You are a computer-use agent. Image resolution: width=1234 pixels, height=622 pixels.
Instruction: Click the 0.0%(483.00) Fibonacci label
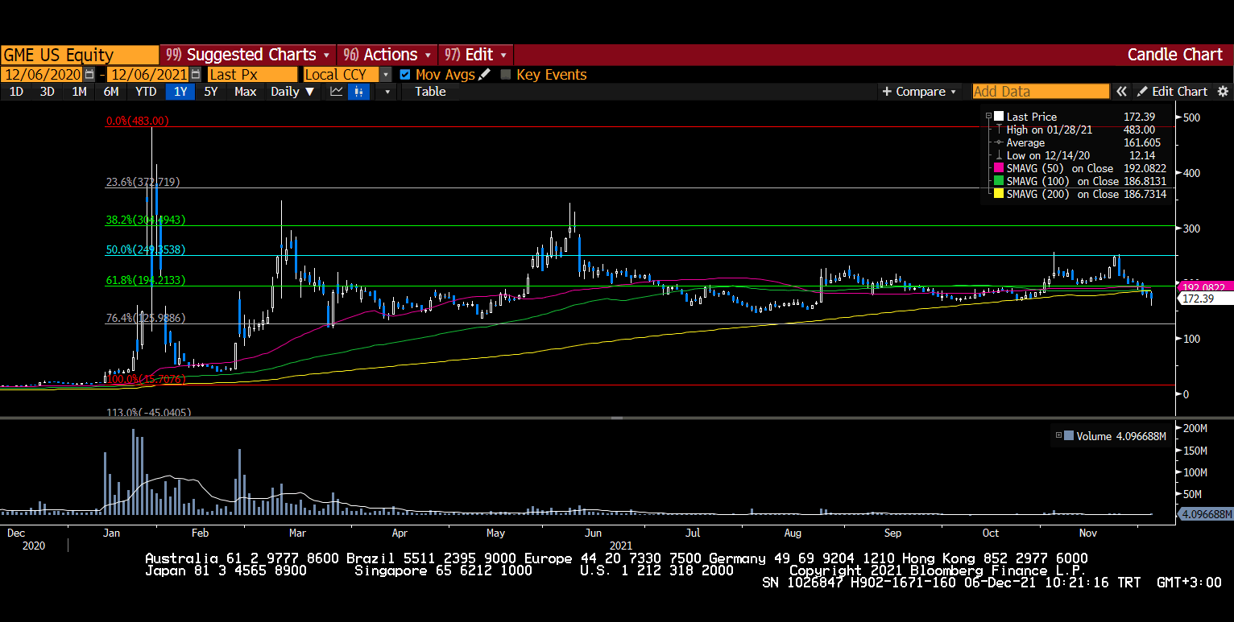pyautogui.click(x=138, y=122)
